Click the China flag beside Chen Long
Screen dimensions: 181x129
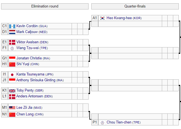pos(12,114)
